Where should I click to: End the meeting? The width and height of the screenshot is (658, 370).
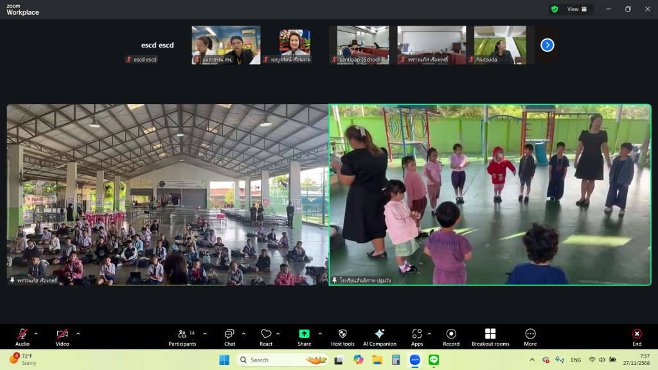(636, 337)
